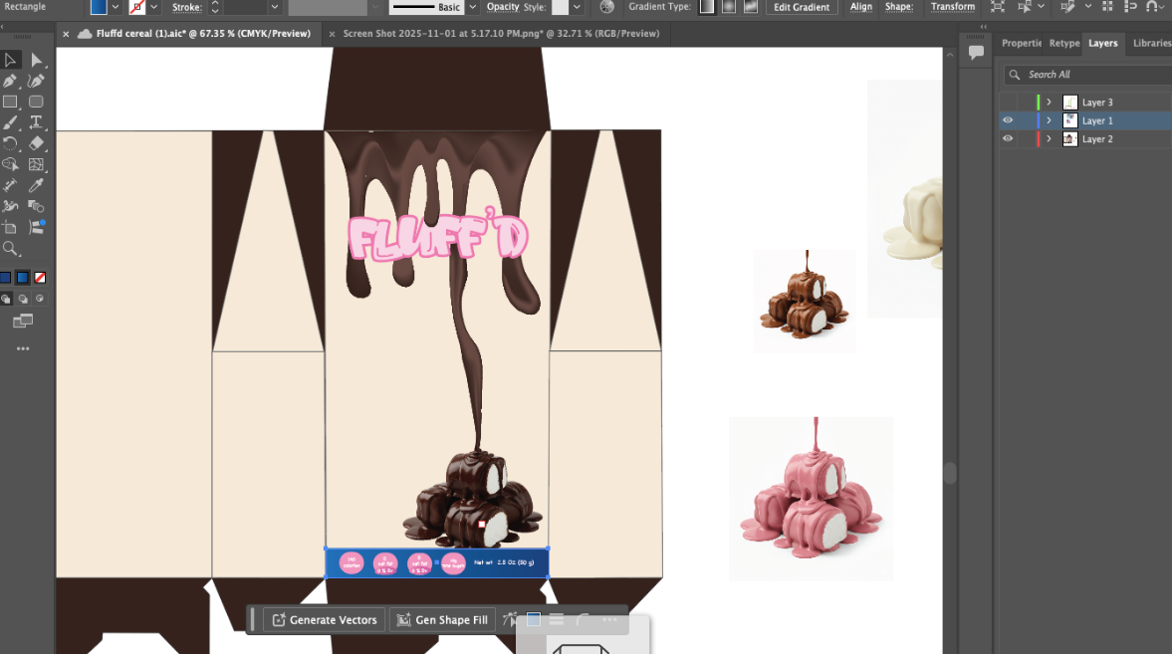This screenshot has width=1172, height=654.
Task: Click the Change Screen Mode icon
Action: (23, 322)
